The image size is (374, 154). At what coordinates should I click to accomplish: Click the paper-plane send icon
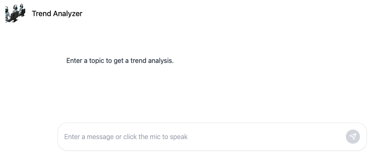(353, 137)
